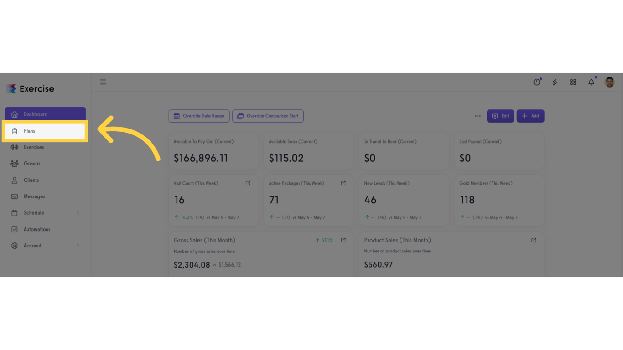
Task: Open Clients from the sidebar
Action: pos(31,180)
